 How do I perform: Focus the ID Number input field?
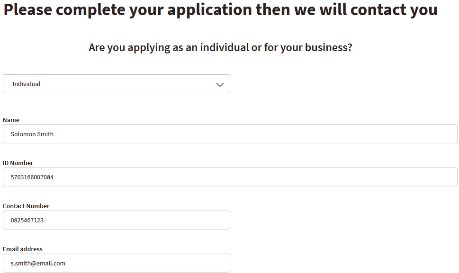pyautogui.click(x=230, y=177)
